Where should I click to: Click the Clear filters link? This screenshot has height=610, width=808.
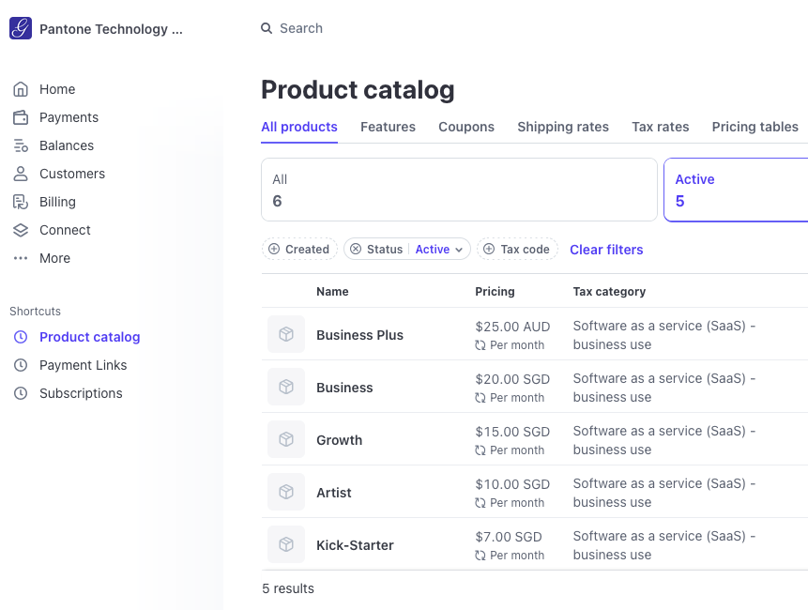605,250
